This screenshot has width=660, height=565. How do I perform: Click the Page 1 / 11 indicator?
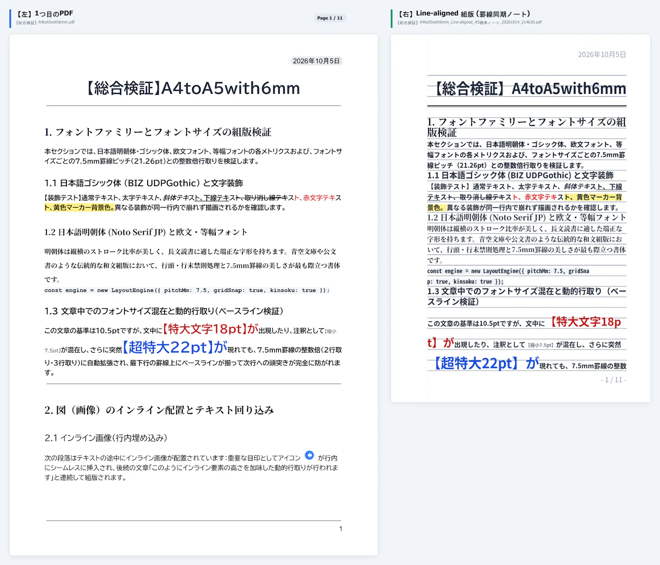point(330,18)
